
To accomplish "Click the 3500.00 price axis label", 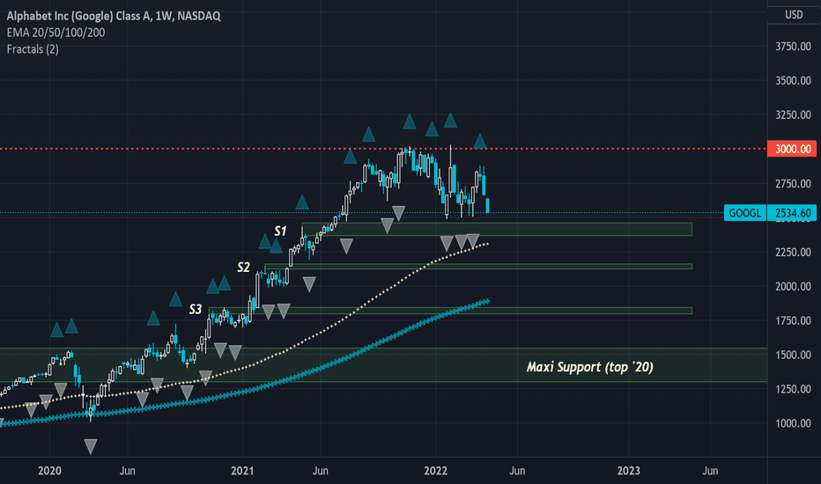I will tap(793, 81).
